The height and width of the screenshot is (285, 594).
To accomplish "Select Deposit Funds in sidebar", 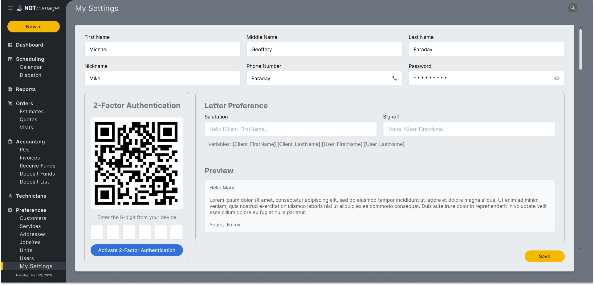I will [37, 174].
